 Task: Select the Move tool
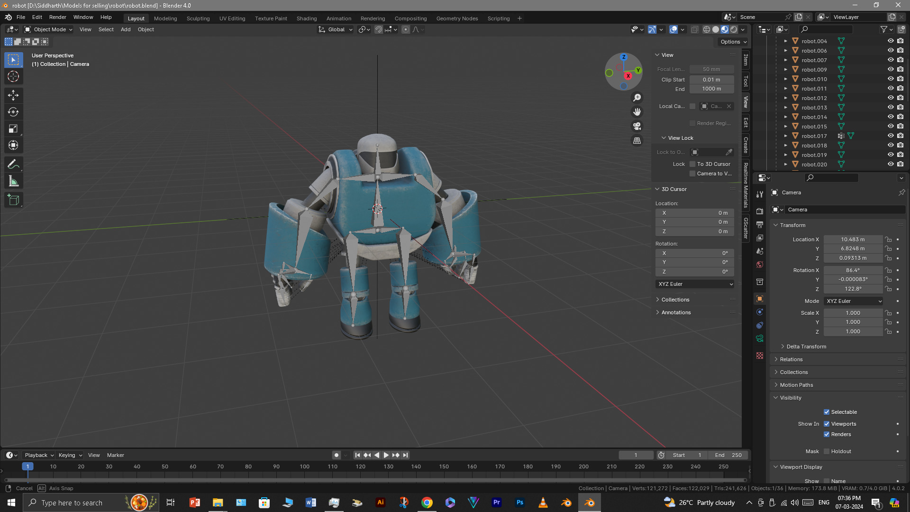[x=13, y=95]
